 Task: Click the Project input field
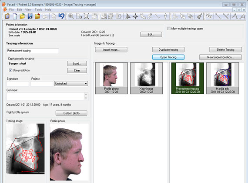[x=42, y=84]
